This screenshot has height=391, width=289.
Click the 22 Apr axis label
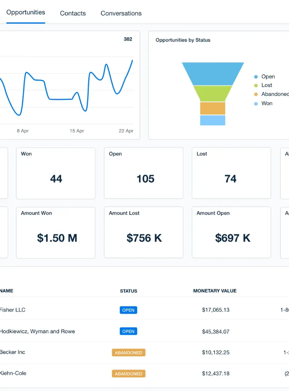click(x=126, y=131)
